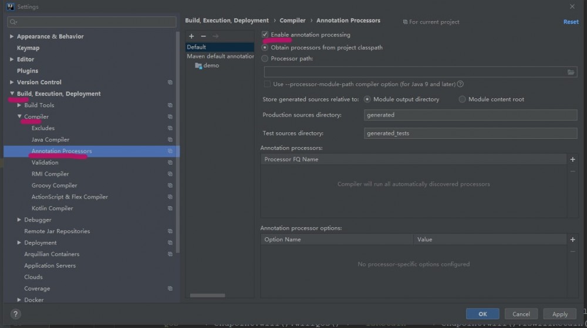Select Module content root radio button
Screen dimensions: 587x328
tap(463, 100)
